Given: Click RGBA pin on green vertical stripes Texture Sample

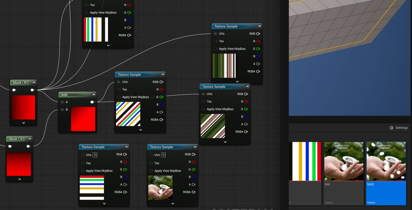Looking at the screenshot, I should tap(258, 71).
